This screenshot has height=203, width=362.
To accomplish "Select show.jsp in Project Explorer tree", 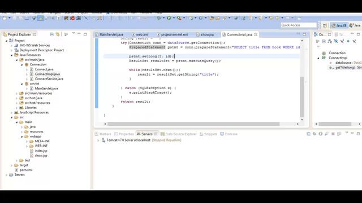I will [38, 156].
